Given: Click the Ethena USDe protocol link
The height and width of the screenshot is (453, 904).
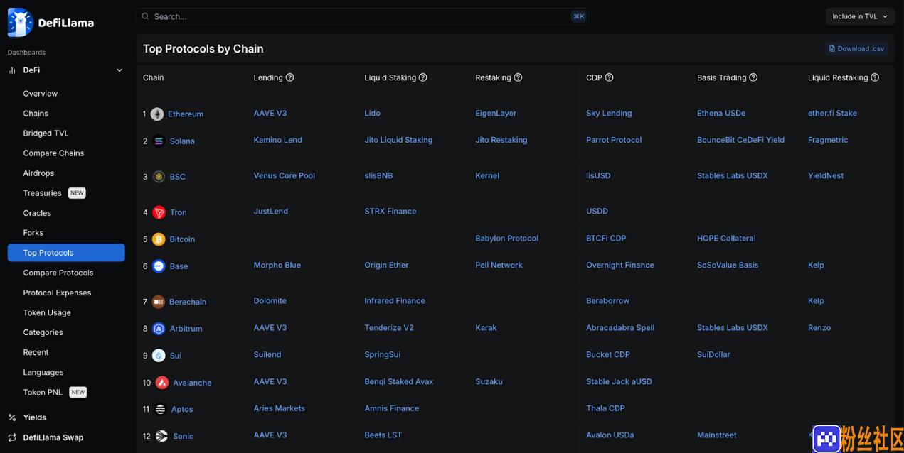Looking at the screenshot, I should tap(721, 114).
